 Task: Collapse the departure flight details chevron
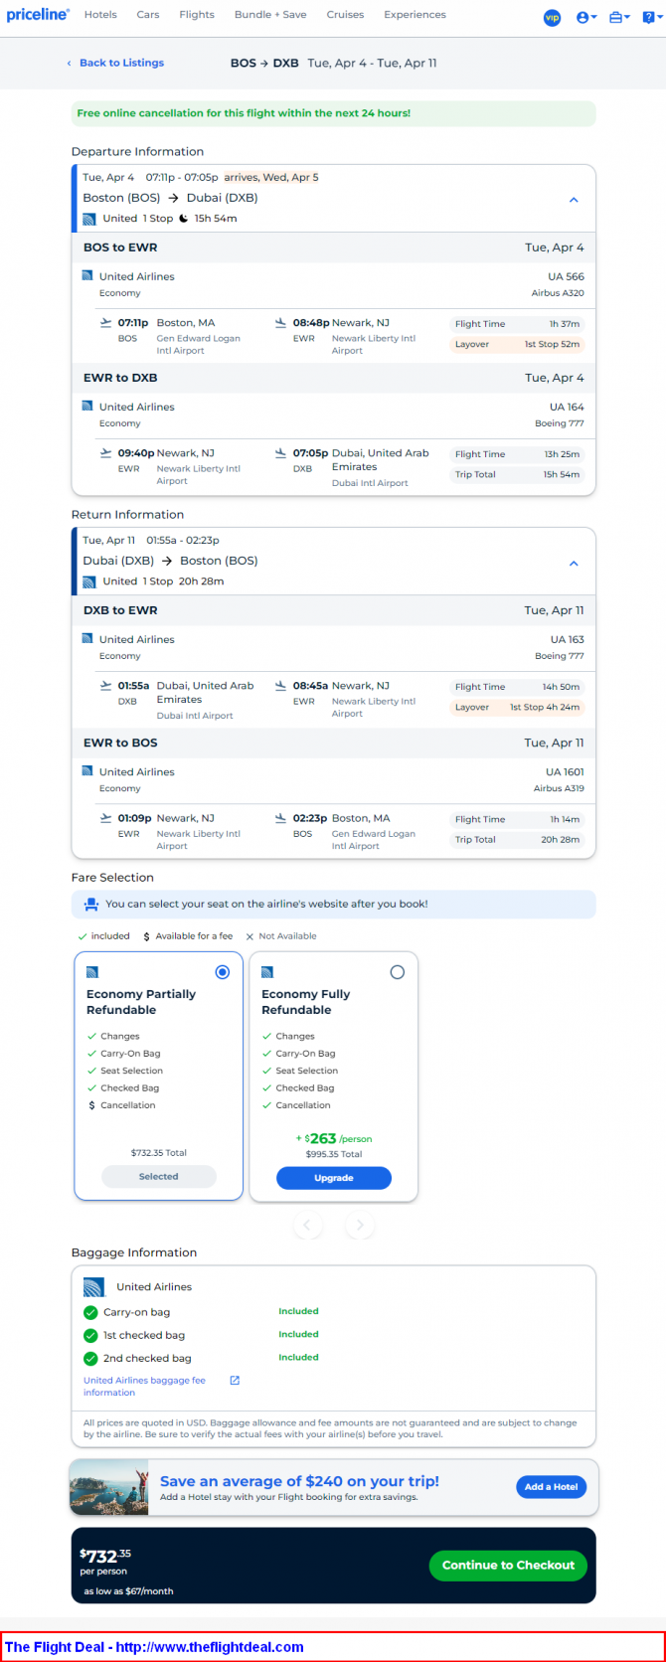(574, 200)
